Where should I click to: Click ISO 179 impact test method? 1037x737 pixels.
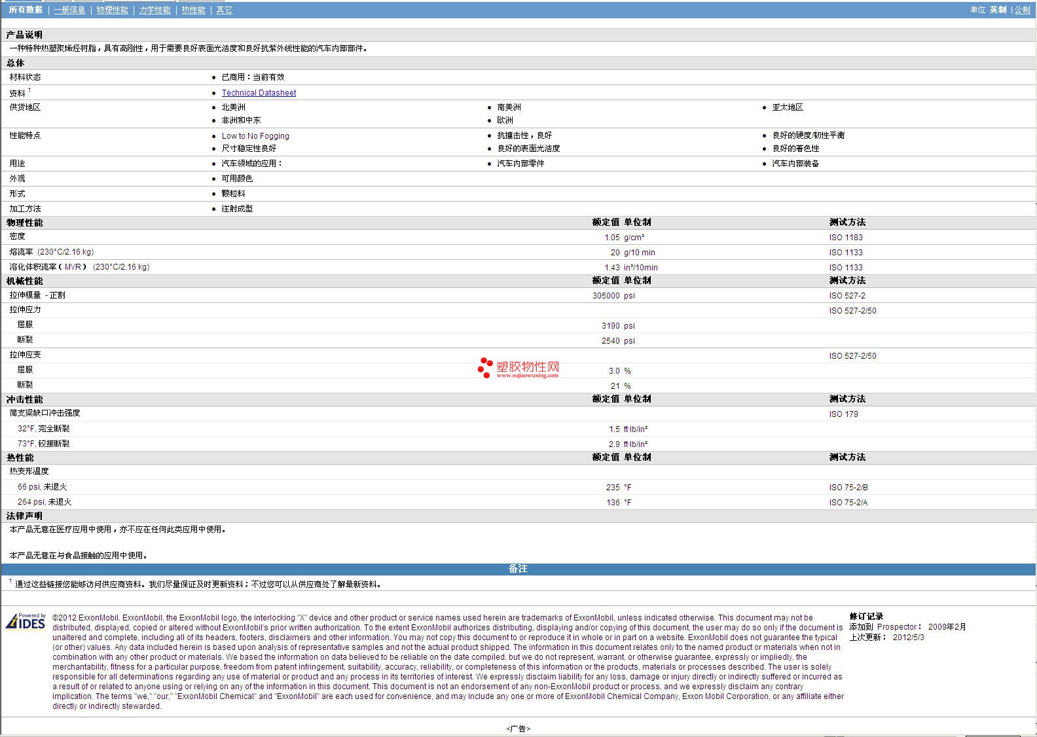tap(843, 414)
